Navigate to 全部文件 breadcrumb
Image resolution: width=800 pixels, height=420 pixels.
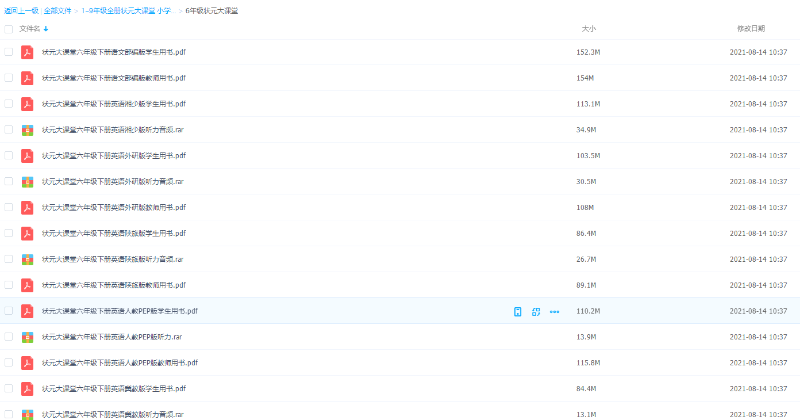[x=57, y=11]
